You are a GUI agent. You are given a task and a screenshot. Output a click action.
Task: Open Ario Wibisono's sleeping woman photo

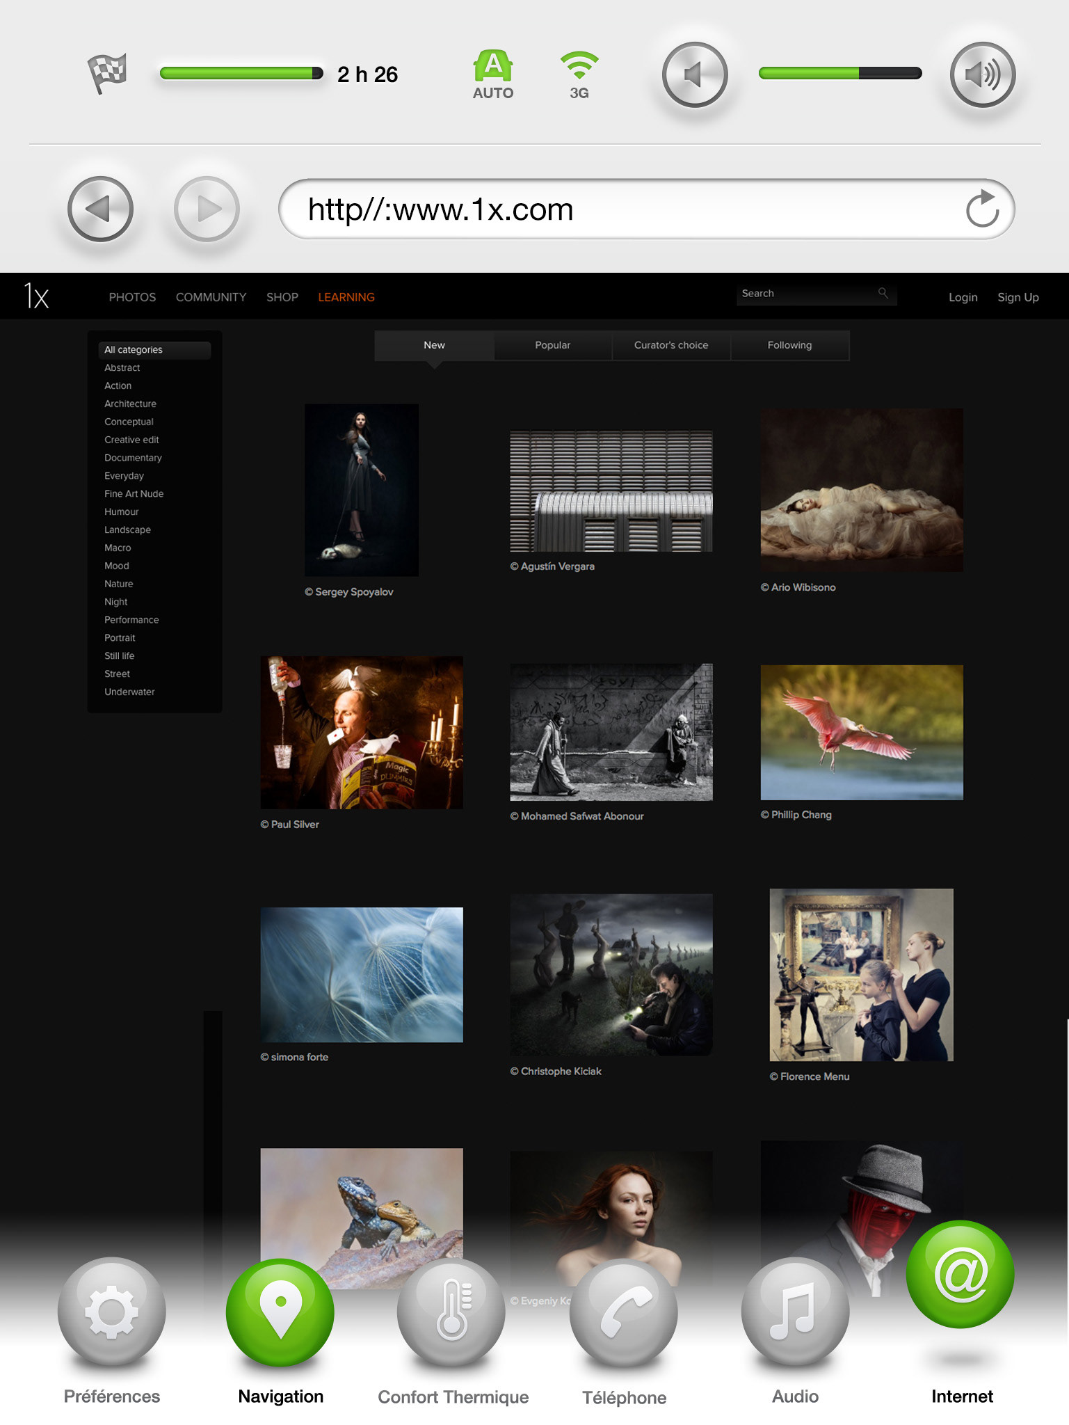pos(862,490)
